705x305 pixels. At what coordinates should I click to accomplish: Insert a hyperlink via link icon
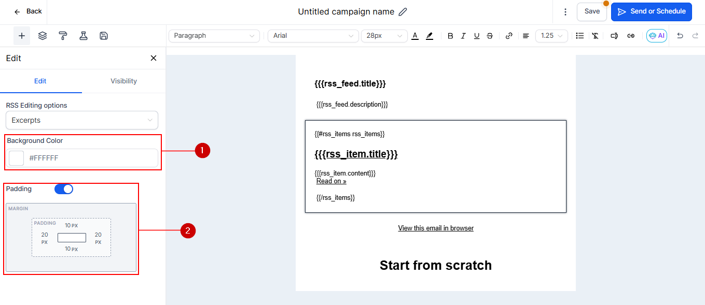click(509, 36)
